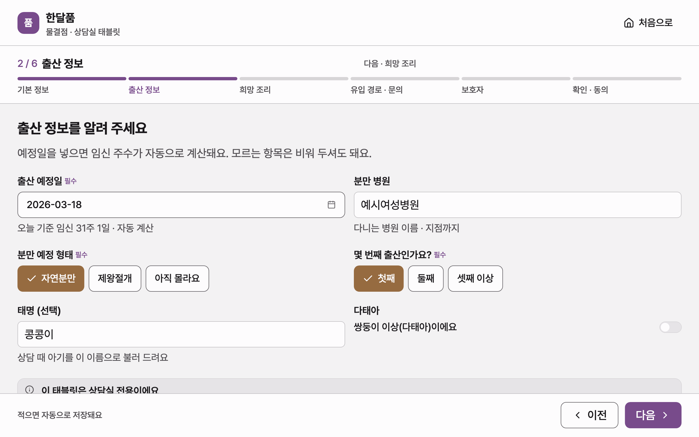Click 다음 to continue
Screen dimensions: 699x437
coord(653,415)
